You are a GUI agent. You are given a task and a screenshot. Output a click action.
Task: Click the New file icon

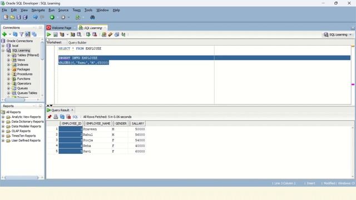[6, 17]
